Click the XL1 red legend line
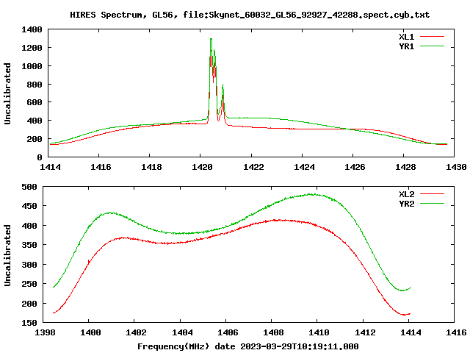470x353 pixels. [432, 37]
